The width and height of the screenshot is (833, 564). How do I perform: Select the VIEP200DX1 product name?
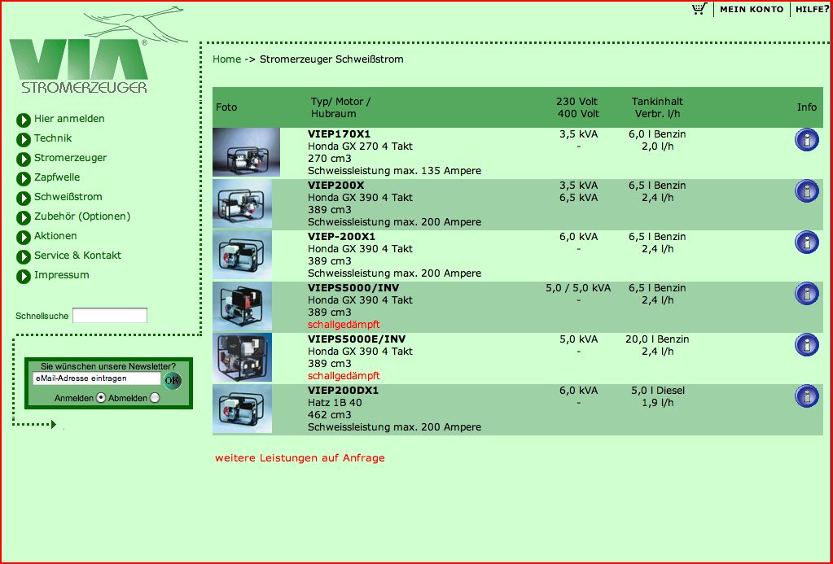click(343, 391)
